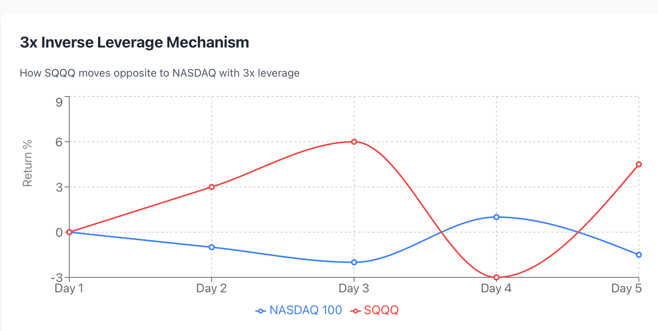Image resolution: width=658 pixels, height=331 pixels.
Task: Click NASDAQ 100 data point at Day 2
Action: pyautogui.click(x=212, y=247)
